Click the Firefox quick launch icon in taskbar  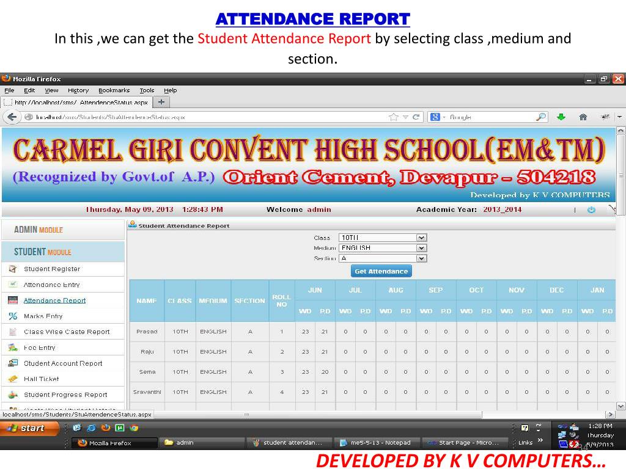pos(105,427)
